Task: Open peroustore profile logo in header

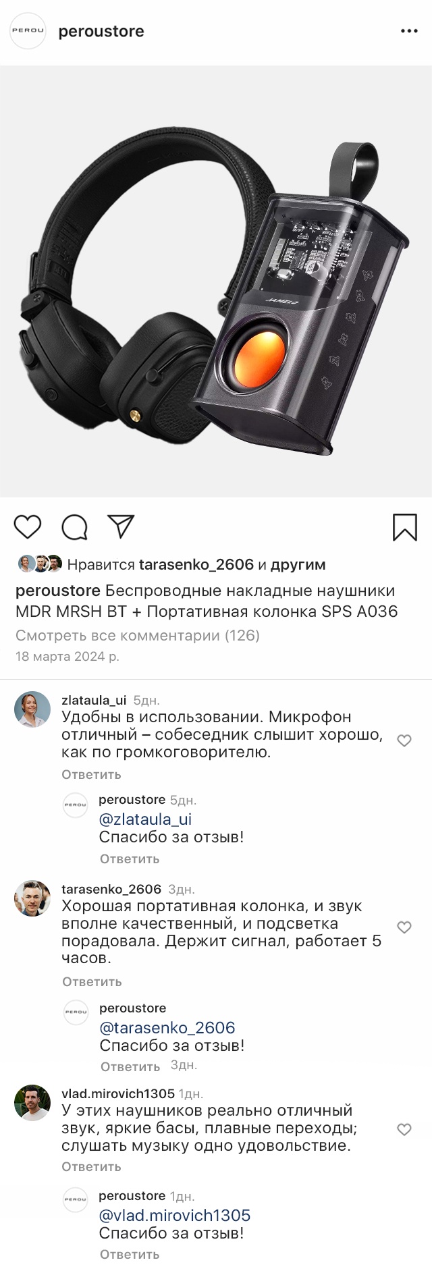Action: pos(28,31)
